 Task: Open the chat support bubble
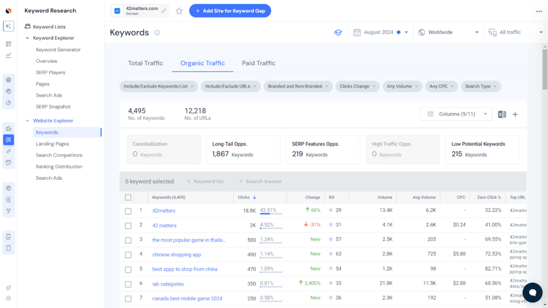pyautogui.click(x=532, y=292)
